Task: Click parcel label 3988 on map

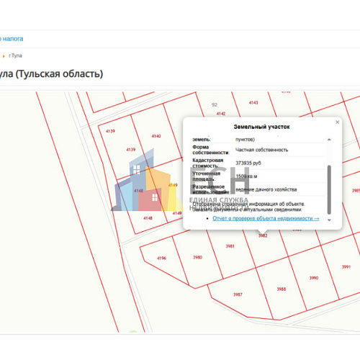Action: click(x=282, y=289)
